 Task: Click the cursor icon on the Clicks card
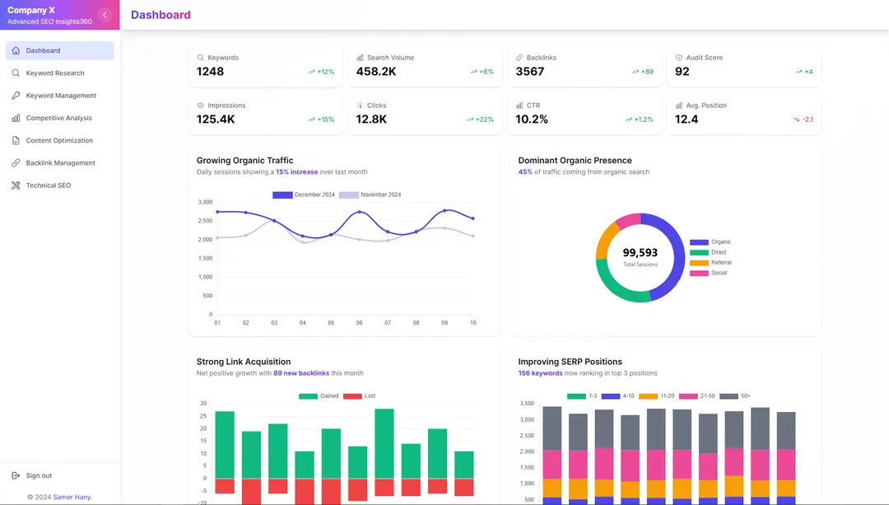point(358,105)
